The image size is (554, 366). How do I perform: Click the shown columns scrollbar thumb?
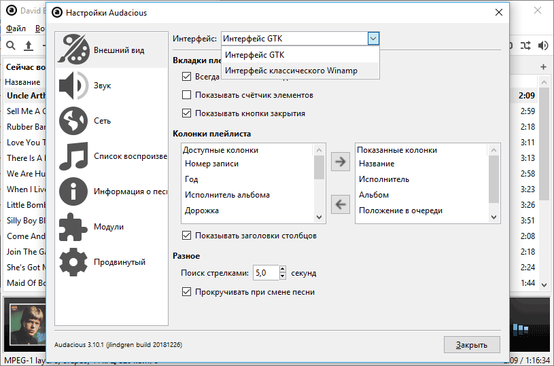tap(494, 179)
